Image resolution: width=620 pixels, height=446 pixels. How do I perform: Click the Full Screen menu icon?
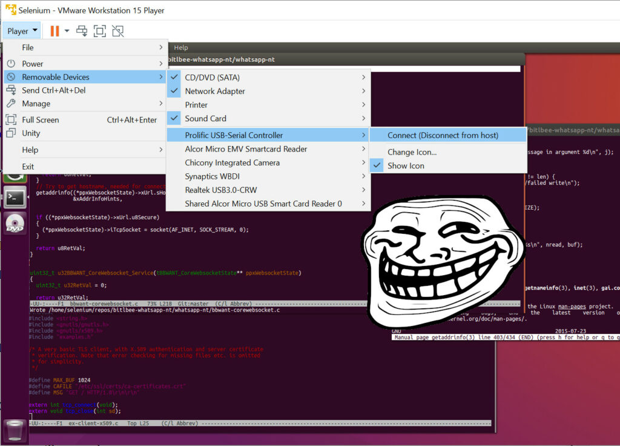[x=11, y=119]
